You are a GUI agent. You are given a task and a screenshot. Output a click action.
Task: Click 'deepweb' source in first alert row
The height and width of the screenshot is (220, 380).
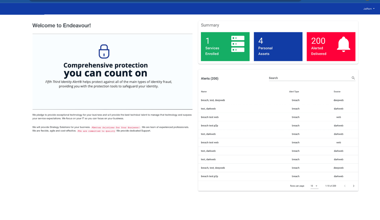coord(338,100)
